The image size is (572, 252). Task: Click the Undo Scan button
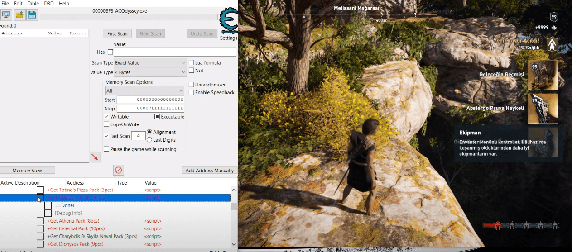coord(202,33)
